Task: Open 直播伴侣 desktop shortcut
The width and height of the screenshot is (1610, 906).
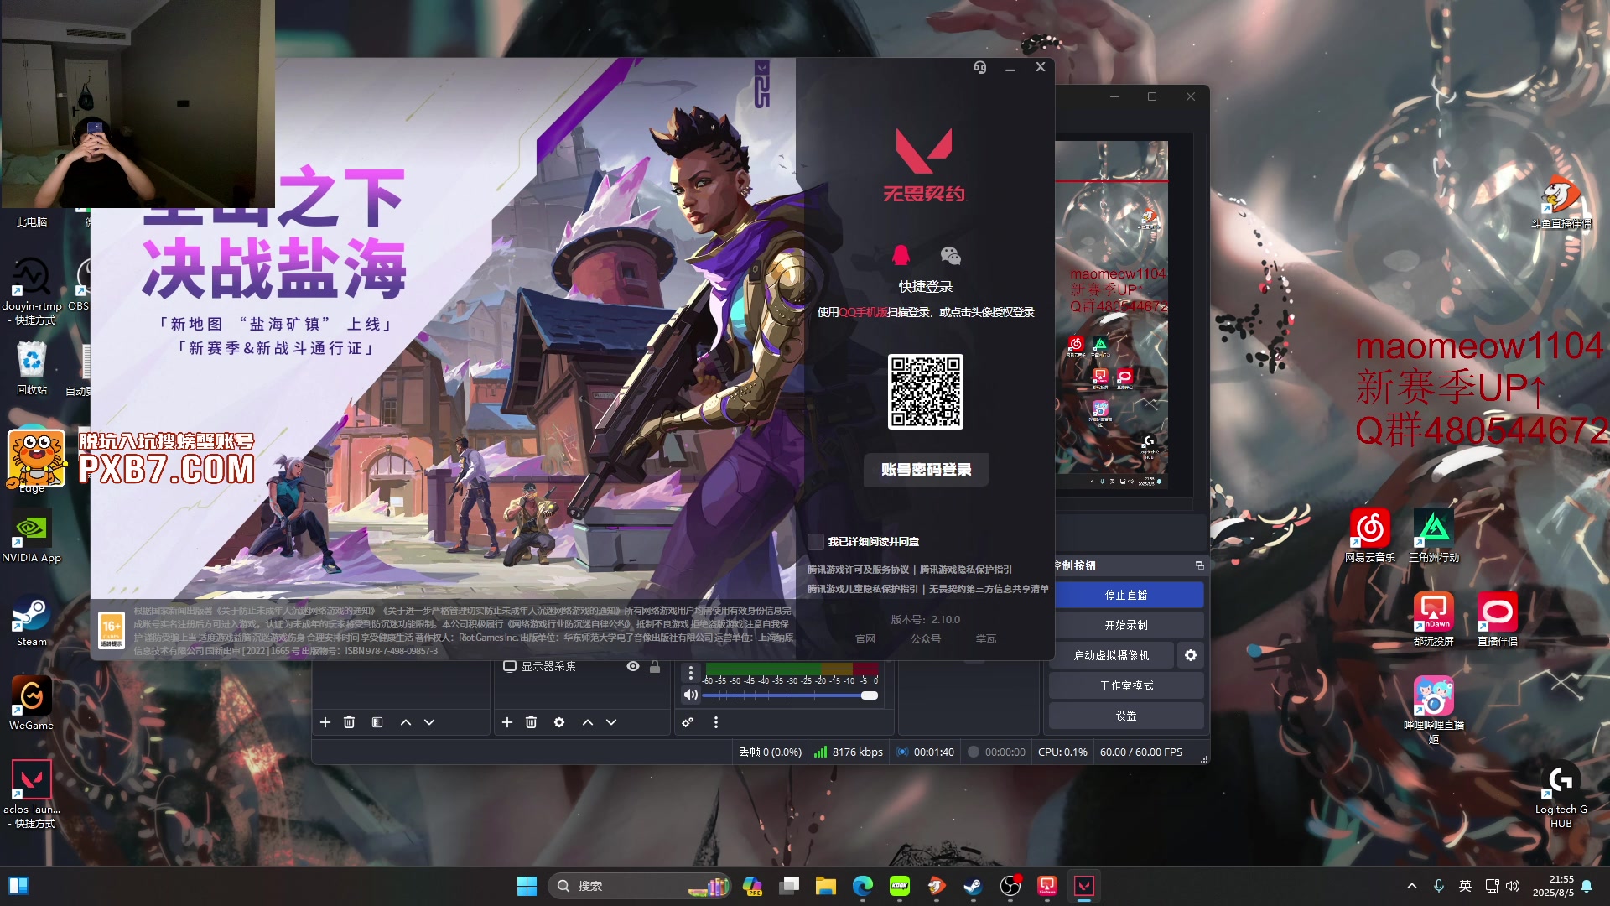Action: click(1498, 619)
